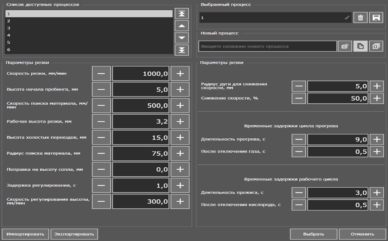Create new process with the sparkle icon
This screenshot has height=241, width=388.
pyautogui.click(x=345, y=46)
